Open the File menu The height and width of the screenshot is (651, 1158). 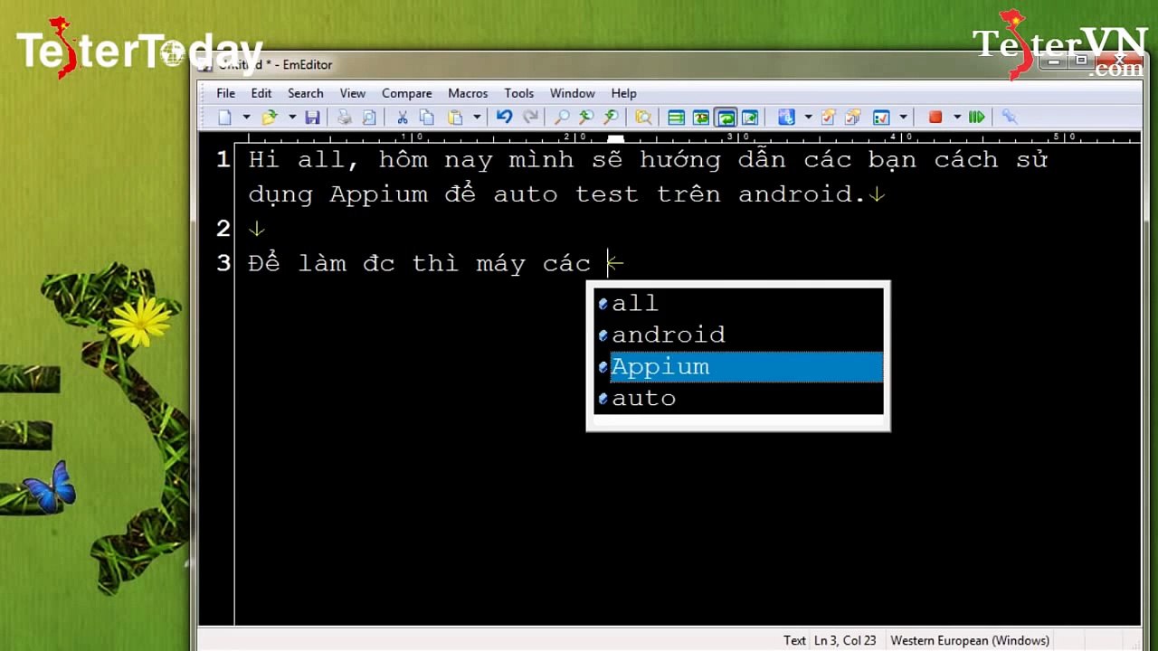point(225,93)
